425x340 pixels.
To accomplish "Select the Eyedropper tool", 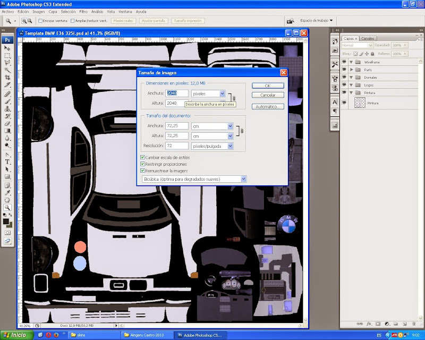I will tap(7, 193).
